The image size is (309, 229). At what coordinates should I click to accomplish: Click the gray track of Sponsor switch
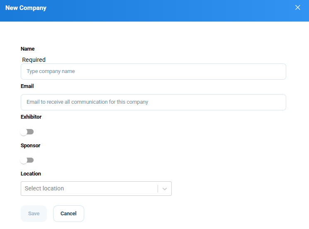[x=31, y=160]
